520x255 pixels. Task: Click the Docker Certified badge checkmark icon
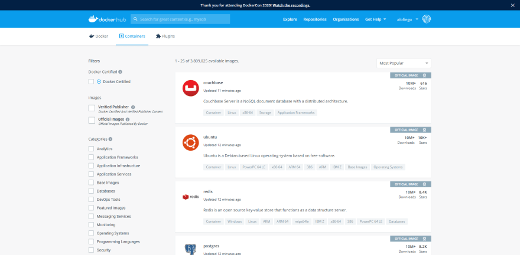99,82
